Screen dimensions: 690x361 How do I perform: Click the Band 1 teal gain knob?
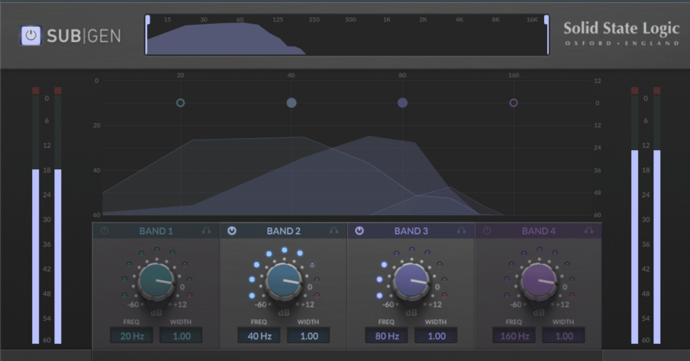click(156, 280)
